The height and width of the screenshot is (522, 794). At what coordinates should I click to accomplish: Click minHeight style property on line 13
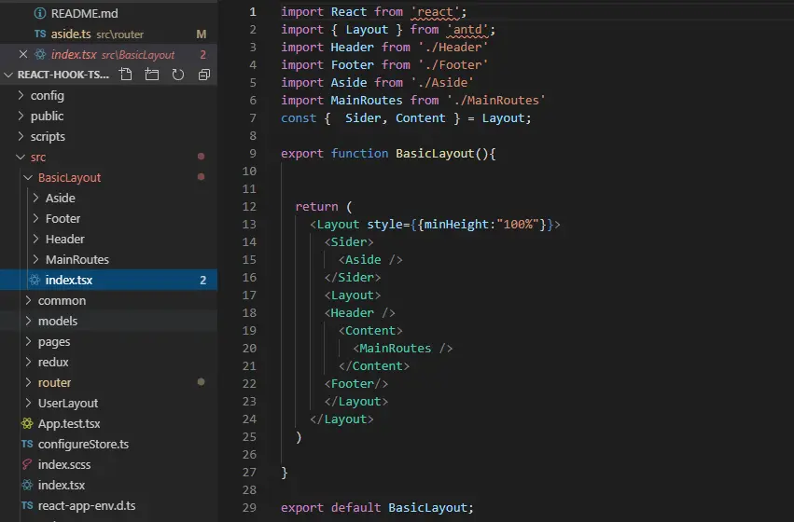[x=456, y=224]
